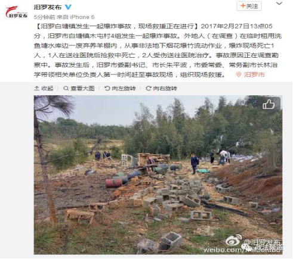Open the 汨罗发布 account name link
The height and width of the screenshot is (259, 293).
click(48, 7)
